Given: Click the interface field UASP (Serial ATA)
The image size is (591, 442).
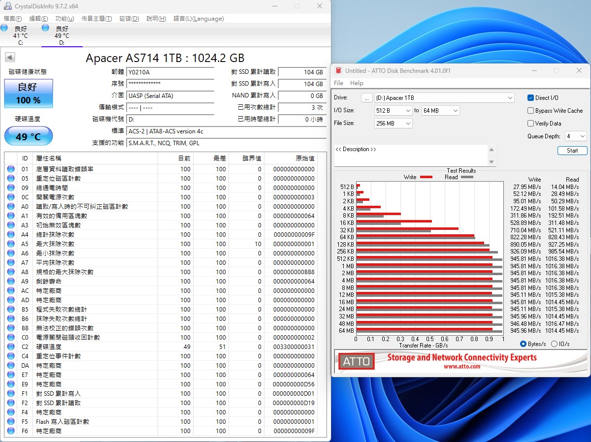Looking at the screenshot, I should point(170,96).
